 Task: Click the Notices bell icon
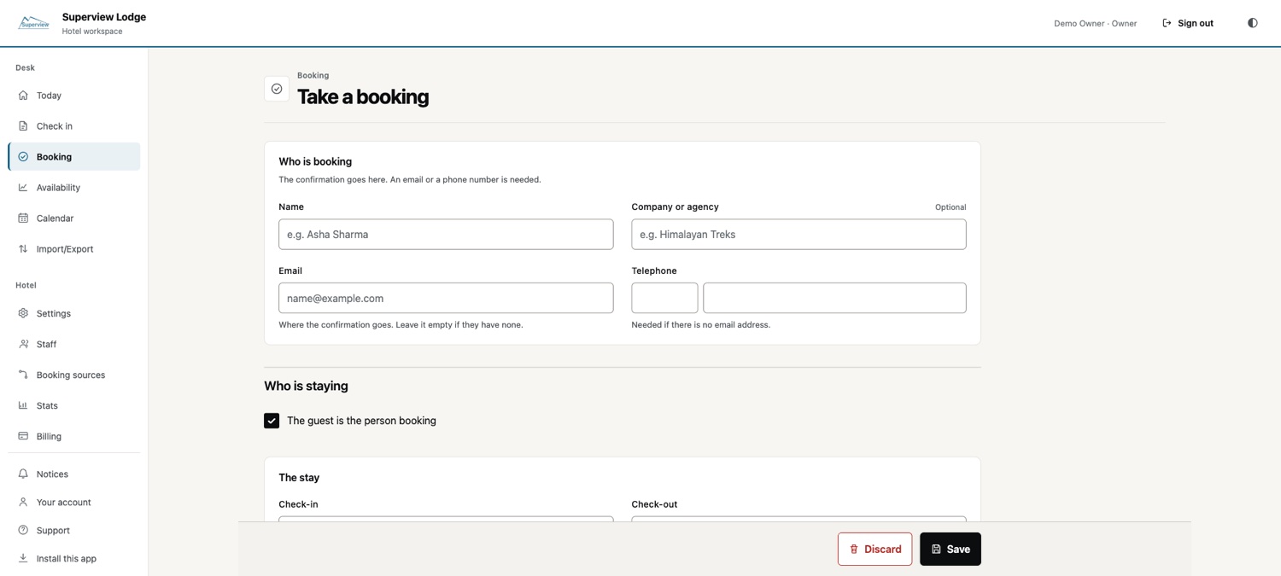pyautogui.click(x=23, y=474)
